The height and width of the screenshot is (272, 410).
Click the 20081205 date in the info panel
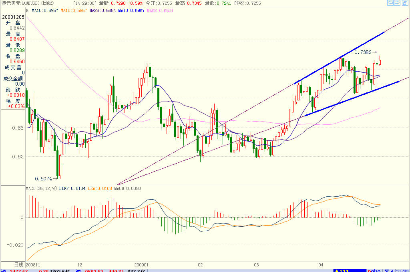13,17
